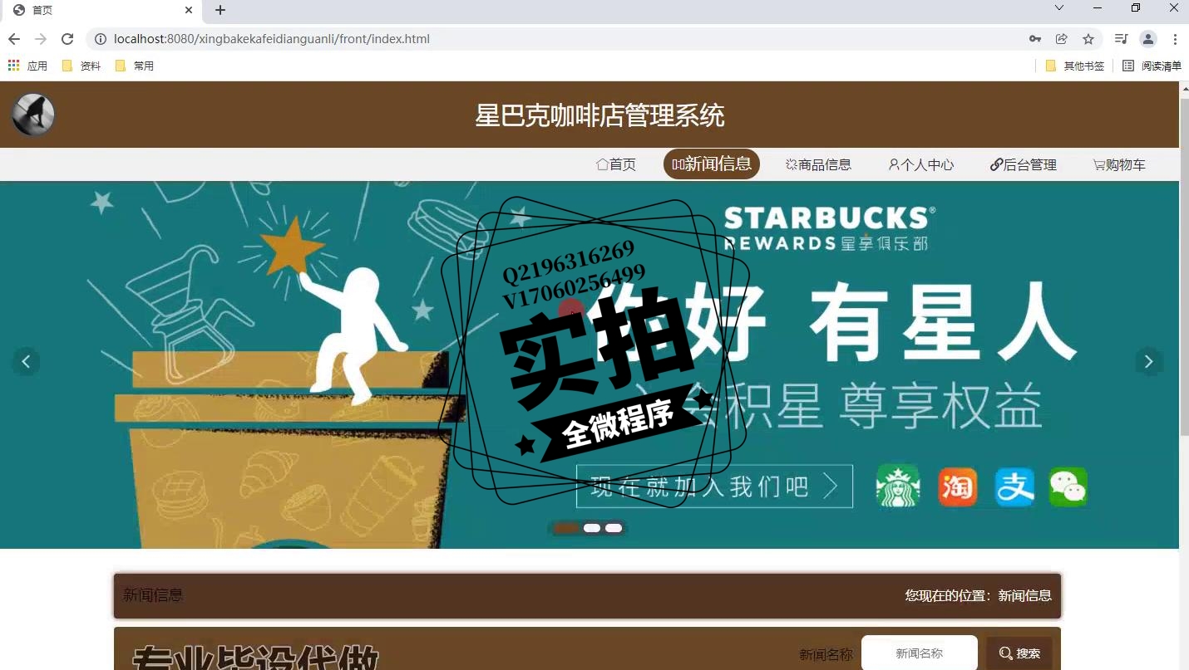Screen dimensions: 1189x670
Task: View site info icon in address bar
Action: pyautogui.click(x=100, y=39)
